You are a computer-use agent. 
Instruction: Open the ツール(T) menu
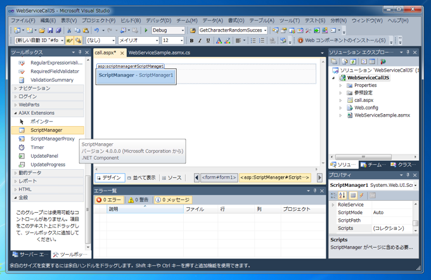point(290,21)
